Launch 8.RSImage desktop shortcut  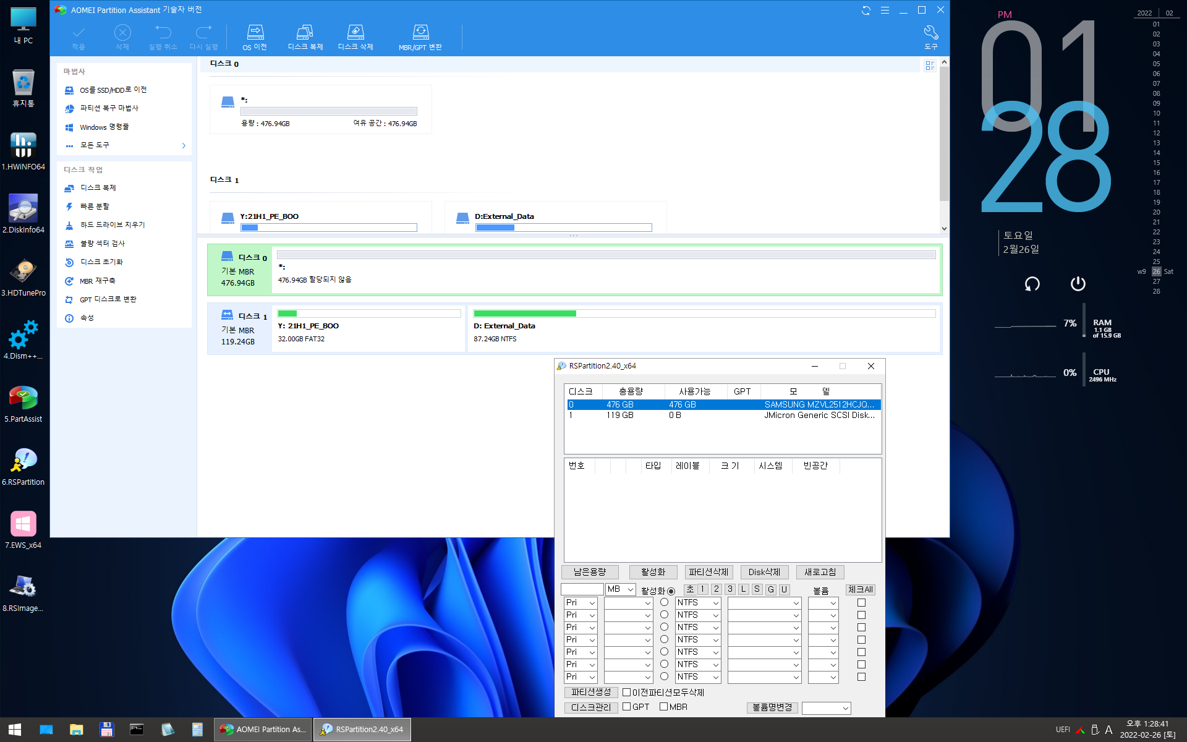click(x=23, y=593)
